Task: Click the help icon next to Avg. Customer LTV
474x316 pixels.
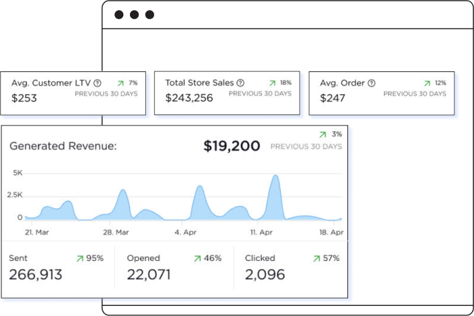Action: click(98, 83)
